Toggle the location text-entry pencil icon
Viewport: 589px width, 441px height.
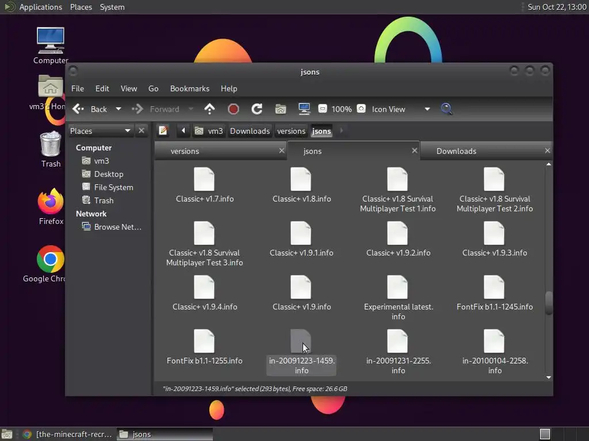coord(163,130)
